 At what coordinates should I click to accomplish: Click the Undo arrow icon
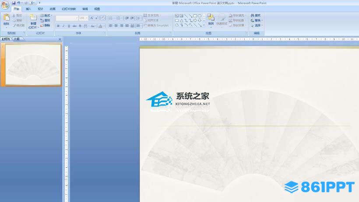(x=18, y=3)
